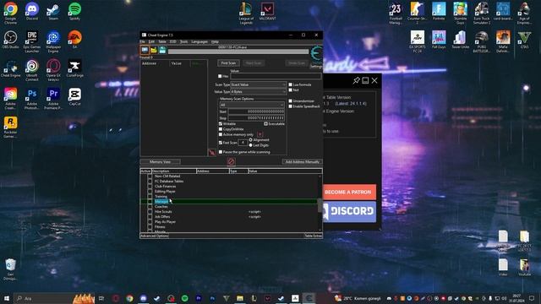Screen dimensions: 541x304
Task: Click the Start address field
Action: tap(256, 111)
